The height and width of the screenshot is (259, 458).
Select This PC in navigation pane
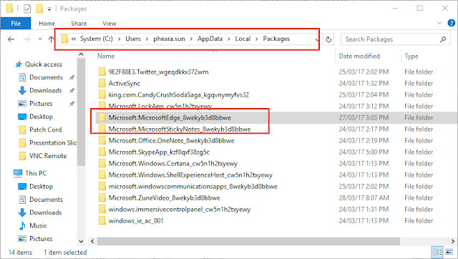coord(36,173)
